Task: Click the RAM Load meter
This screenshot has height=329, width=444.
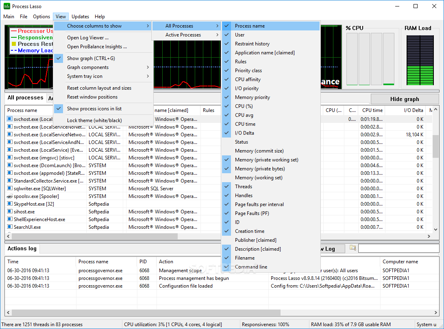Action: pos(420,60)
